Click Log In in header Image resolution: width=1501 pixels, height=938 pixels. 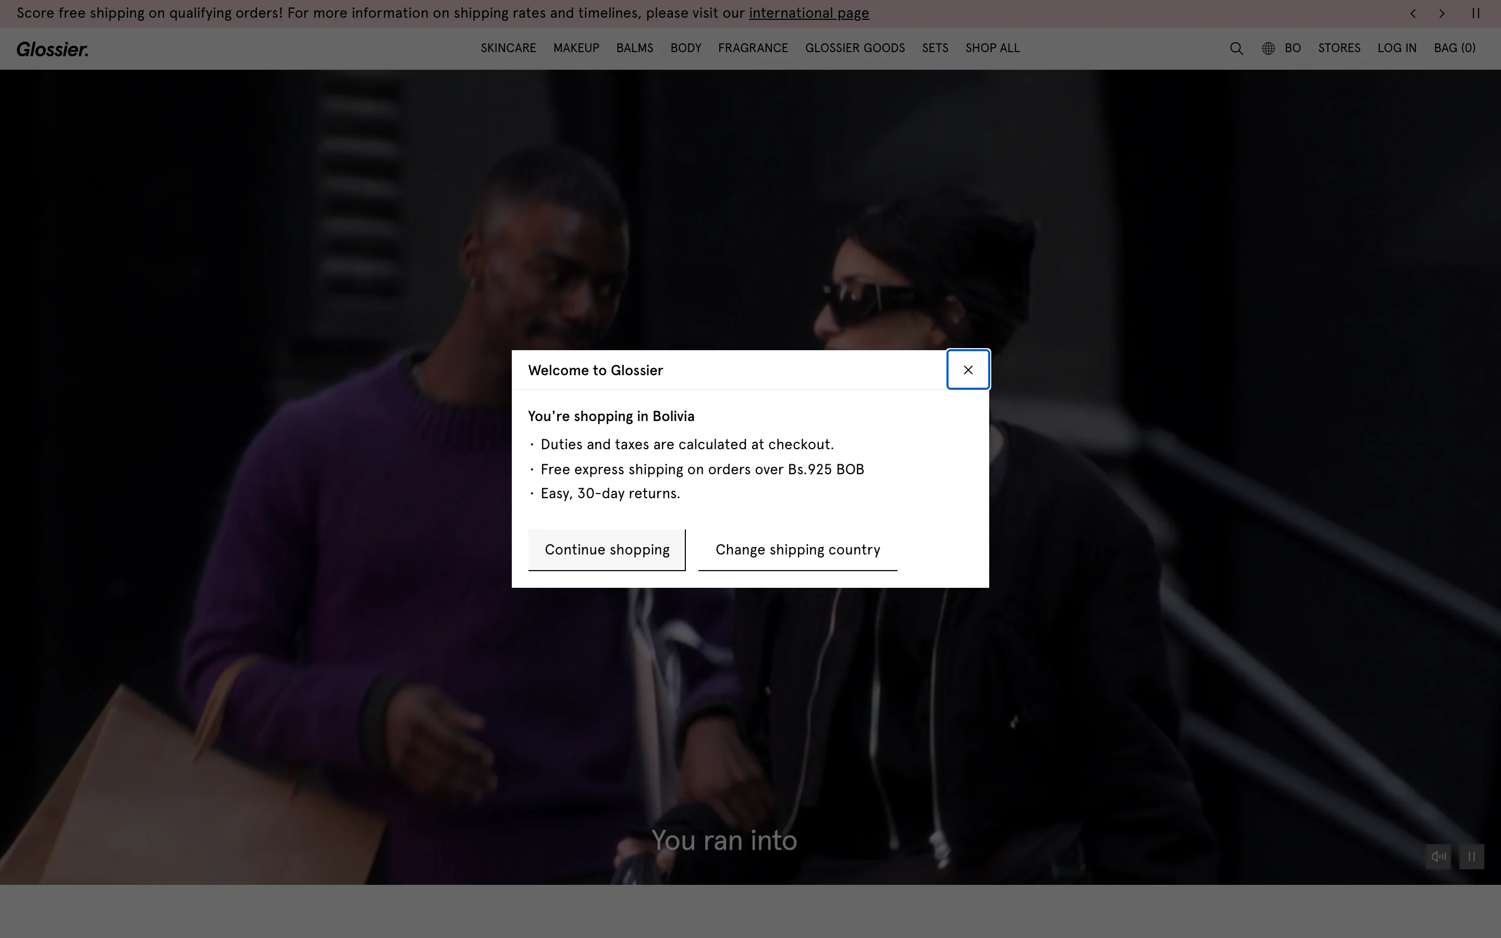pos(1396,48)
